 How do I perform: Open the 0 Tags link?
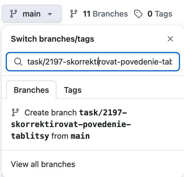click(153, 14)
